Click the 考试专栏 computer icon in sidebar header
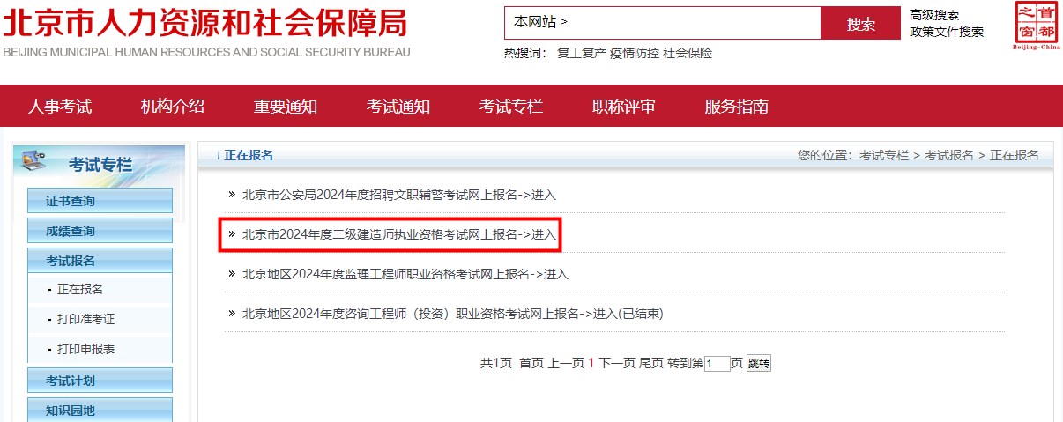 coord(33,161)
